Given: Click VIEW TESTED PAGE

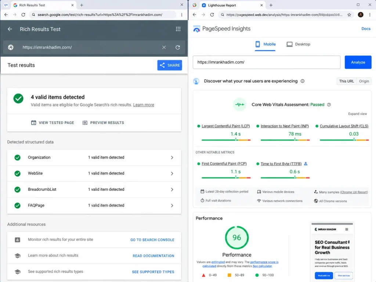Looking at the screenshot, I should point(53,123).
